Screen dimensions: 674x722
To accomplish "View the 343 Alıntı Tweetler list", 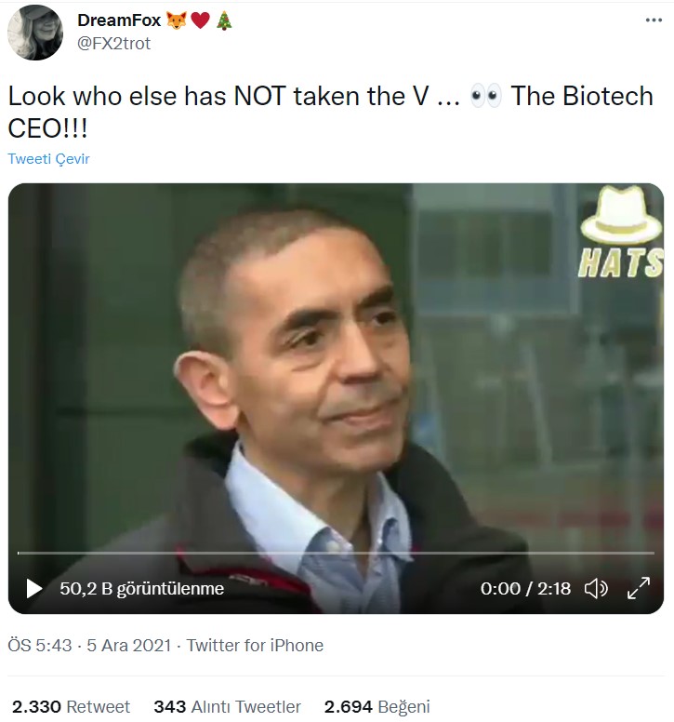I will (227, 706).
